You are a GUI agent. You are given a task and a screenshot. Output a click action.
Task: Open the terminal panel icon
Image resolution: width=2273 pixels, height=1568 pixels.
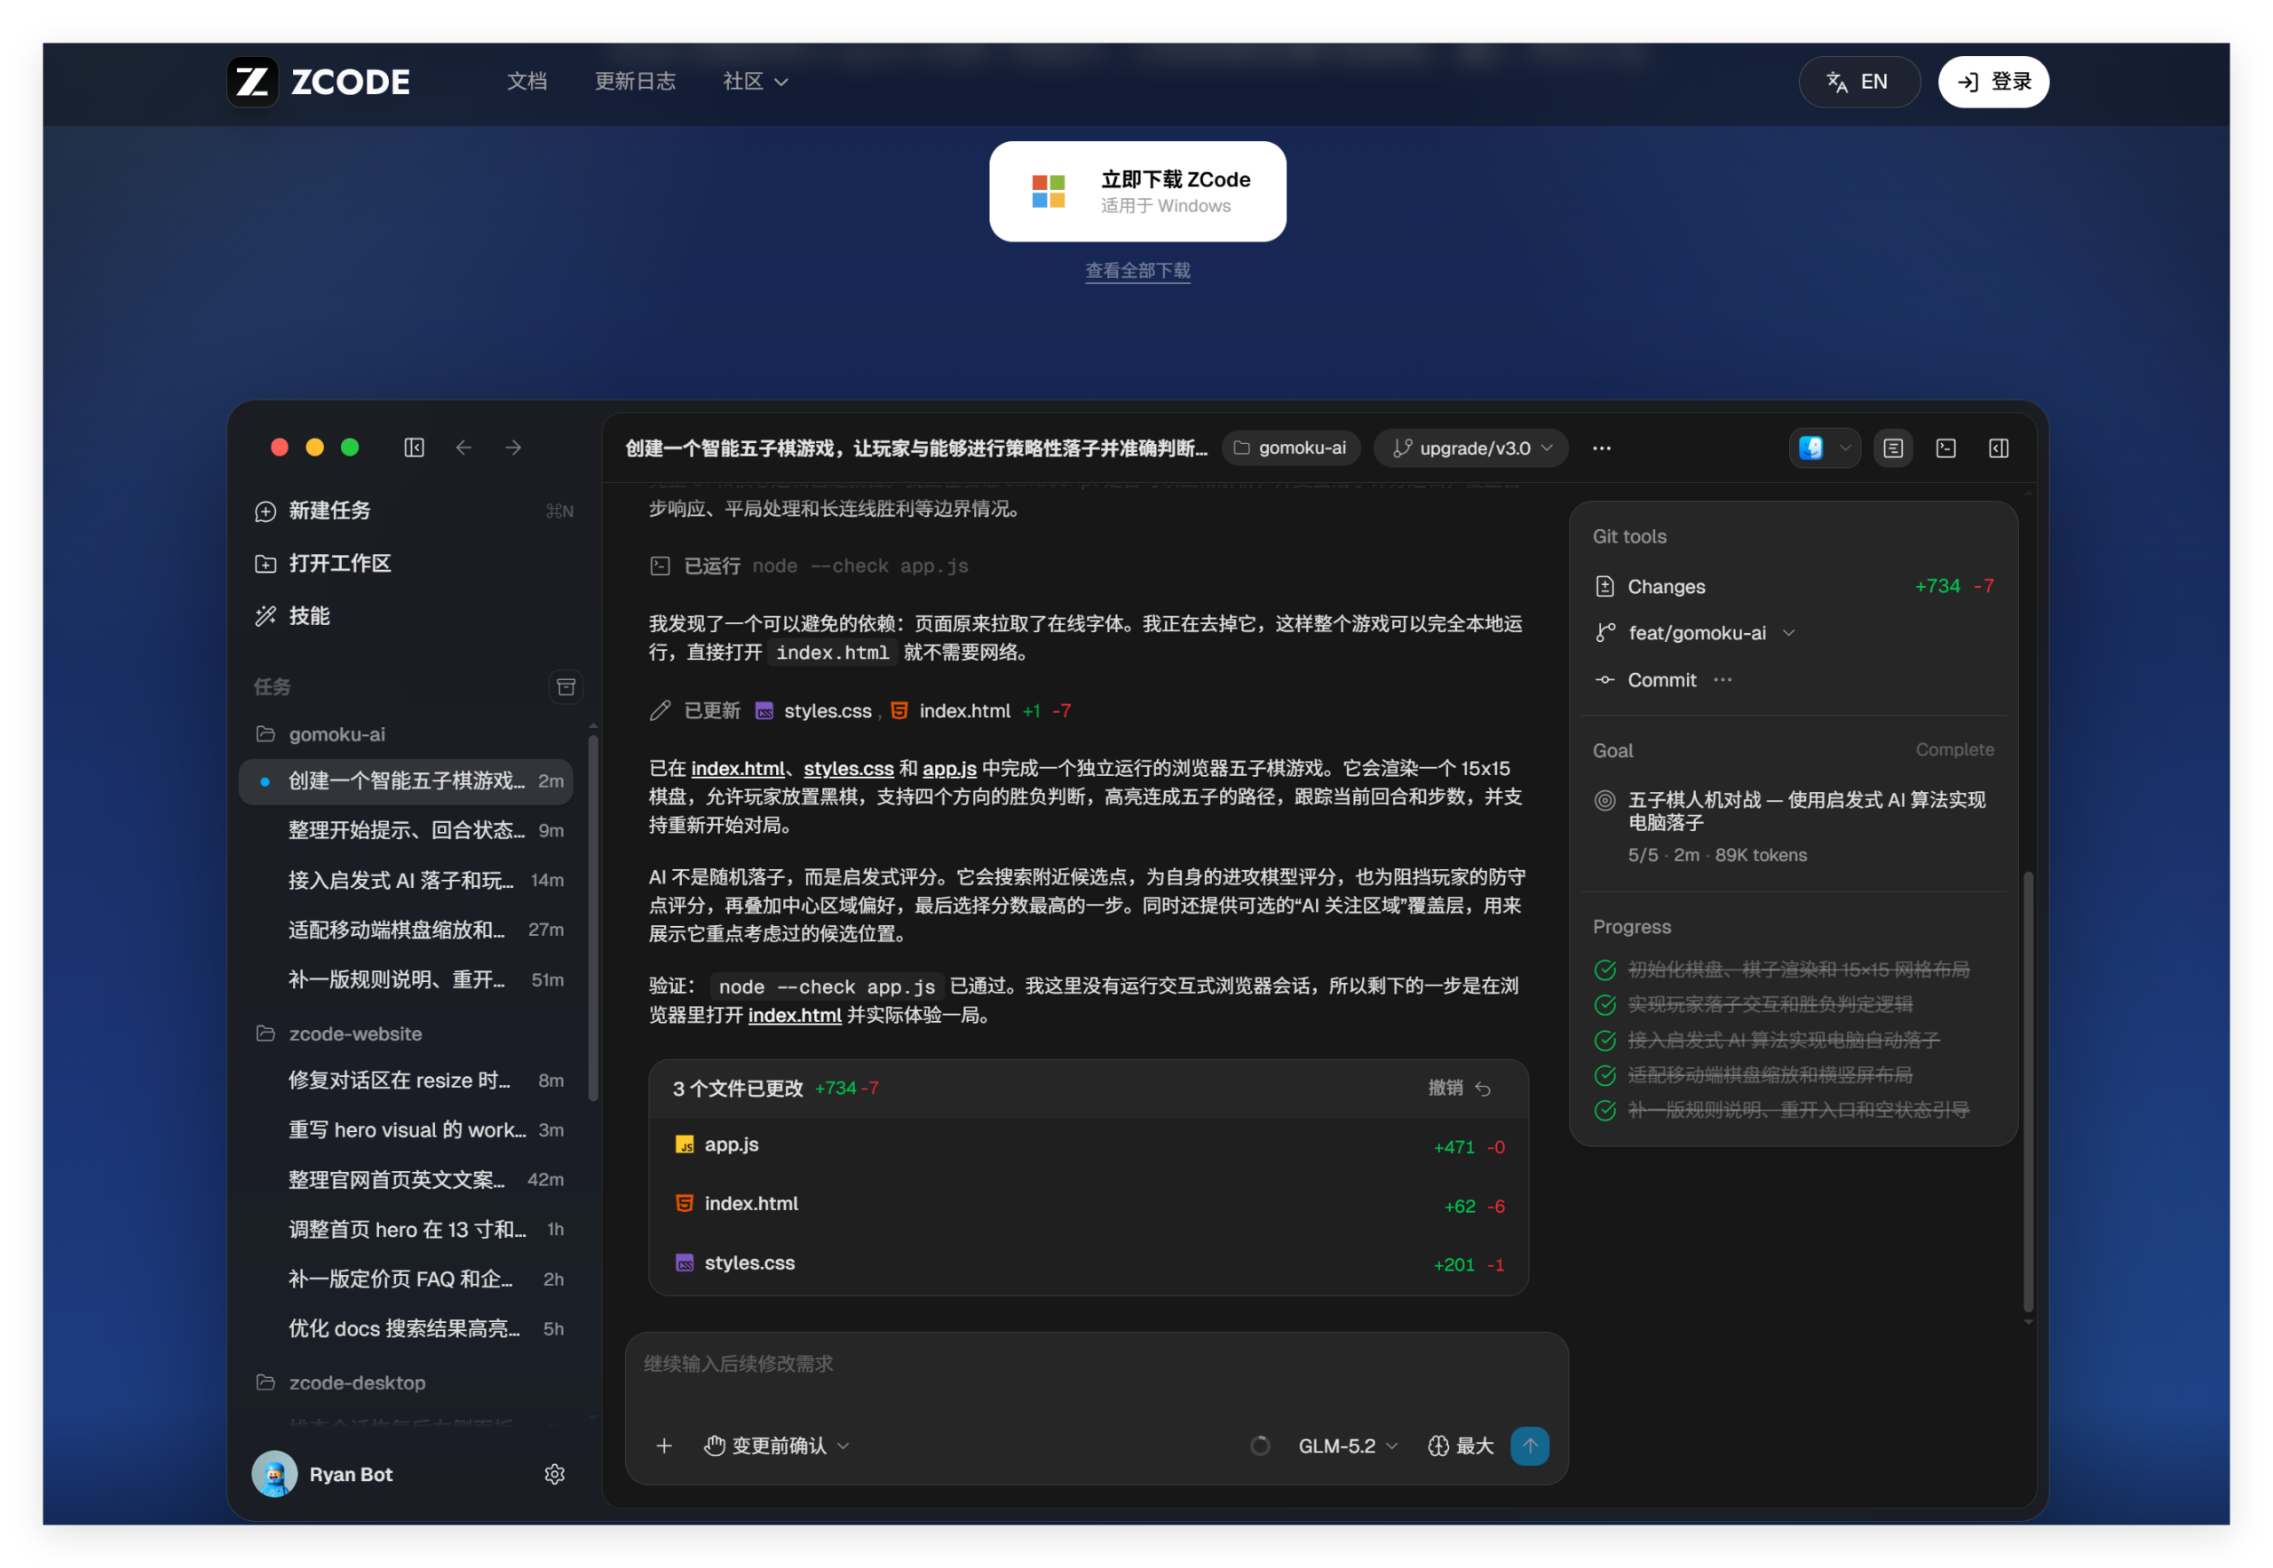click(x=1944, y=448)
